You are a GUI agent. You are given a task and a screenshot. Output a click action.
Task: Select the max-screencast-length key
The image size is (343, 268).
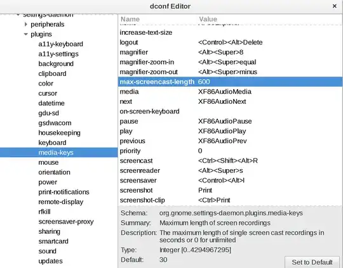[157, 82]
